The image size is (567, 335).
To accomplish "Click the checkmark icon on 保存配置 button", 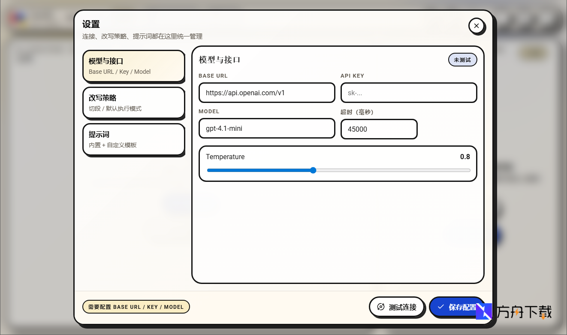I will tap(441, 307).
